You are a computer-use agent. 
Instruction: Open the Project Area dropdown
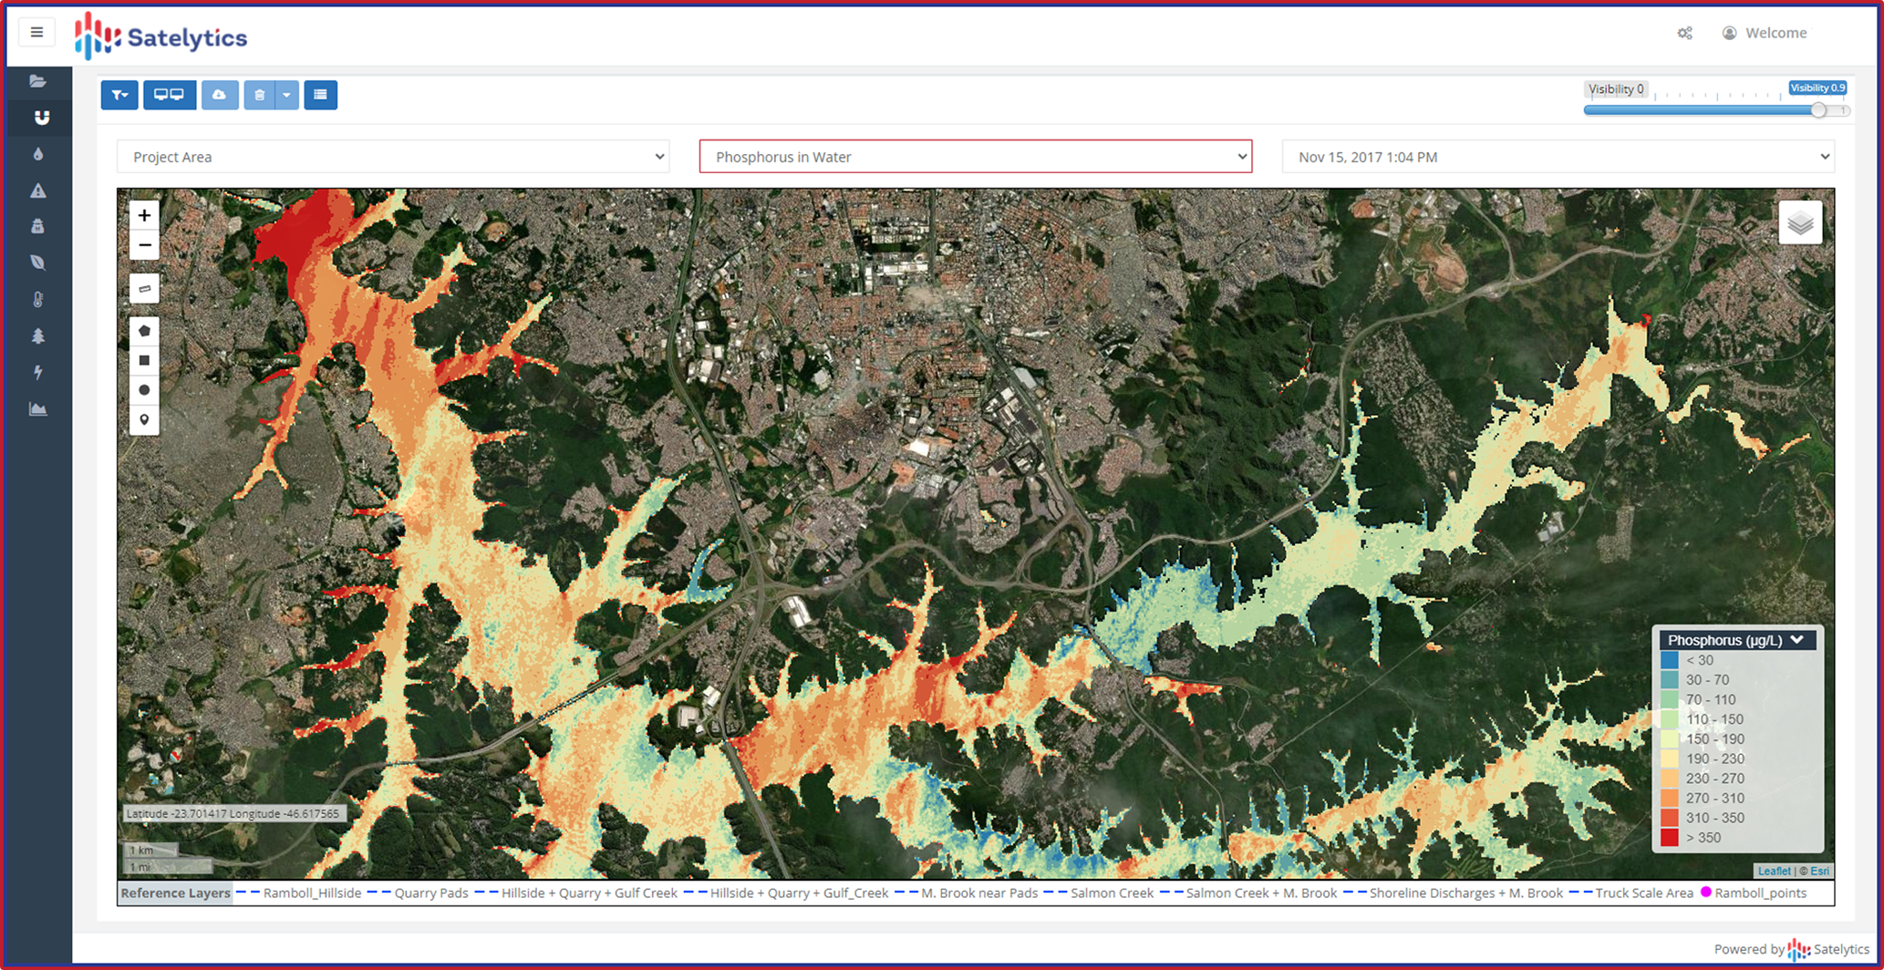coord(393,157)
